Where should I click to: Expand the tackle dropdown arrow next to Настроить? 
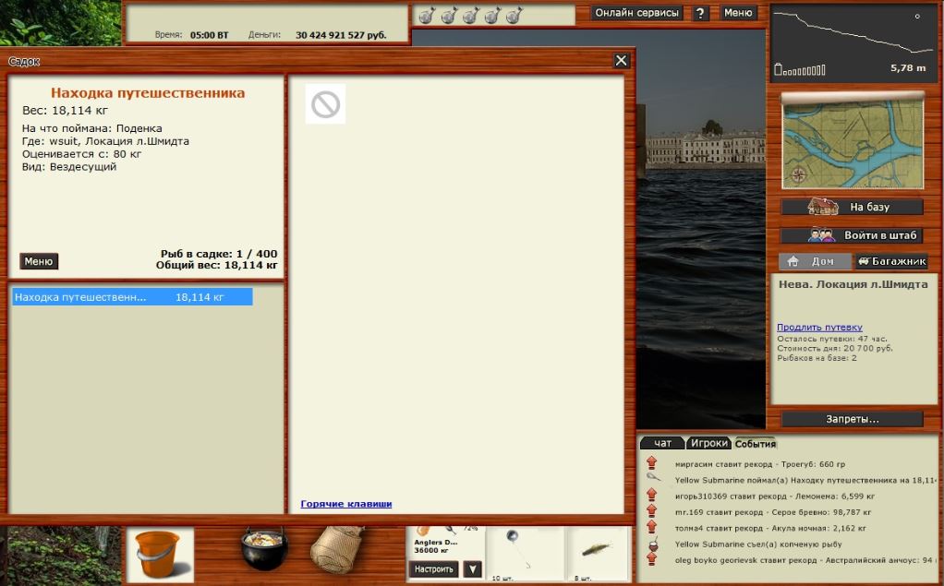[x=472, y=569]
